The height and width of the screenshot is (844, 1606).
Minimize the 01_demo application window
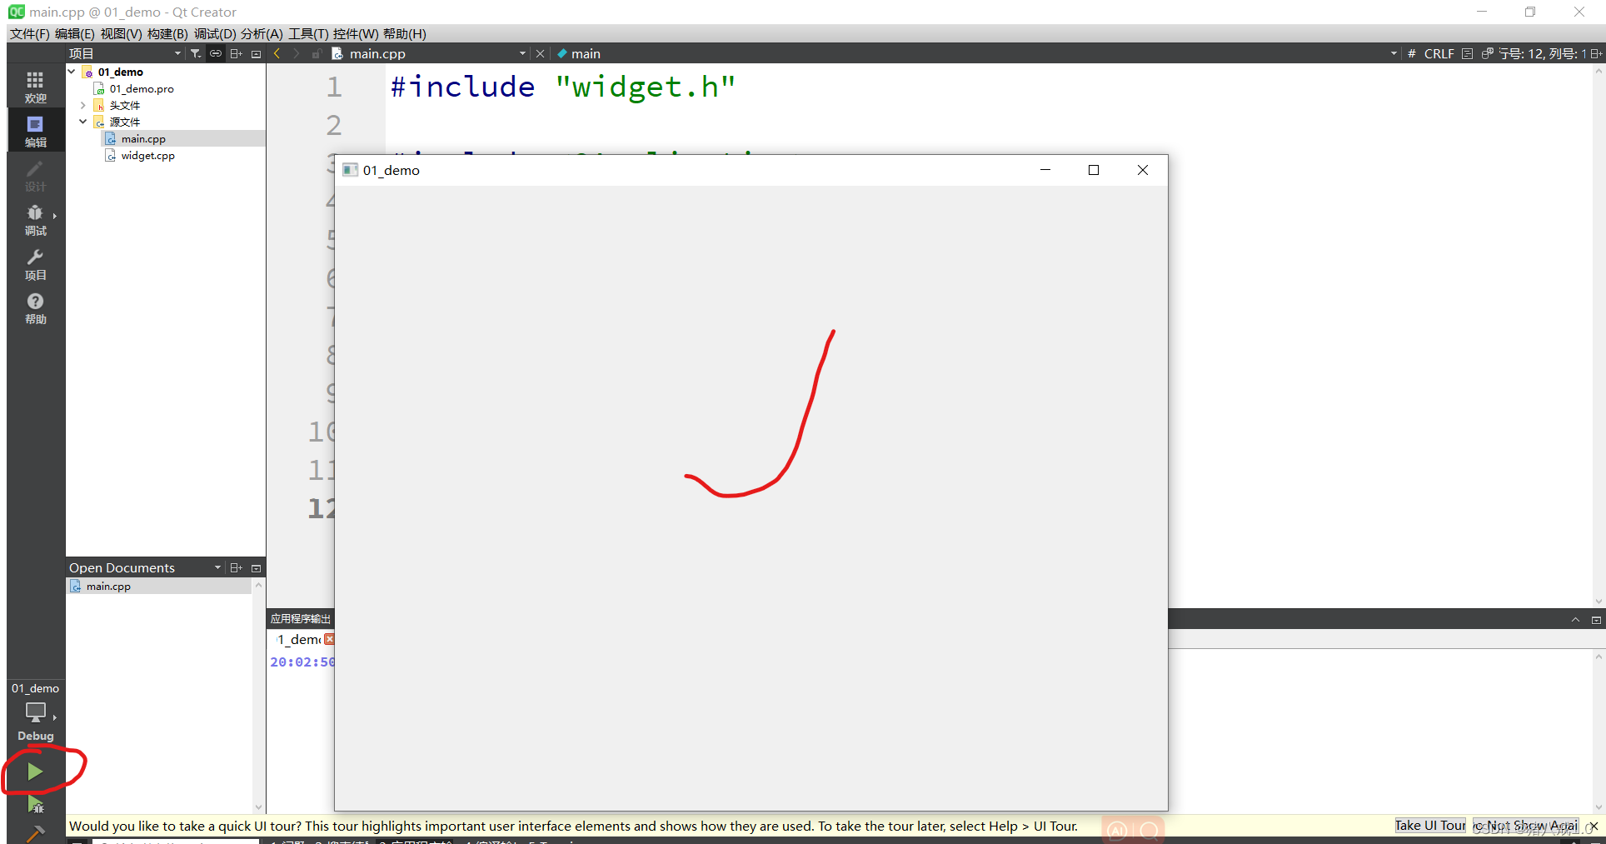(1045, 170)
